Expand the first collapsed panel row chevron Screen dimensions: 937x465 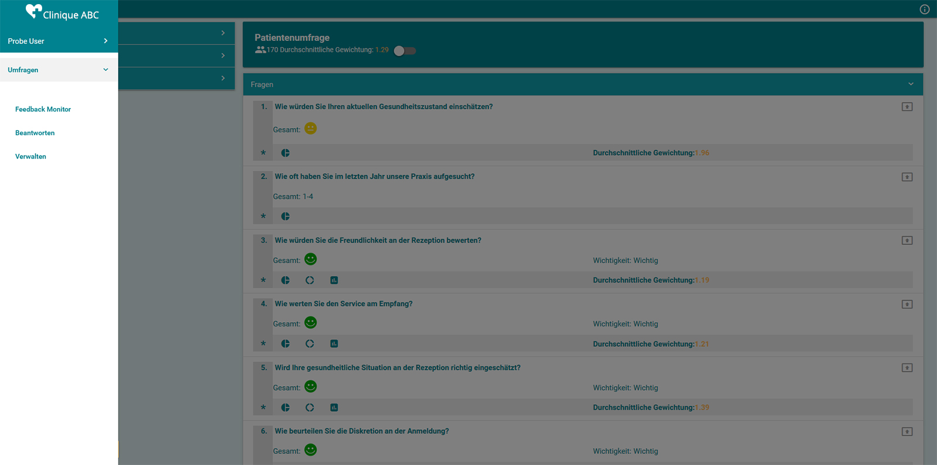click(x=223, y=33)
